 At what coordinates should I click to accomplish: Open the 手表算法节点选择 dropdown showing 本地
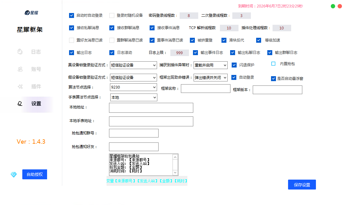click(133, 97)
